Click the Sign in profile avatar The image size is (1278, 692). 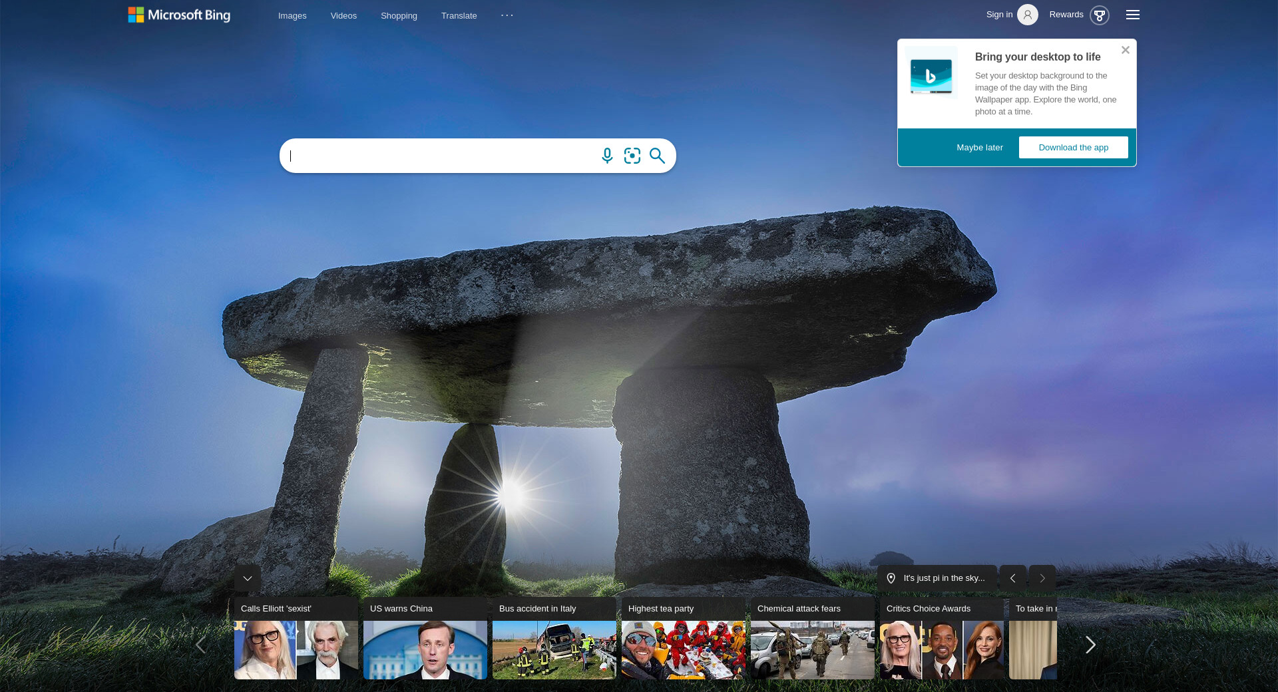(x=1027, y=15)
